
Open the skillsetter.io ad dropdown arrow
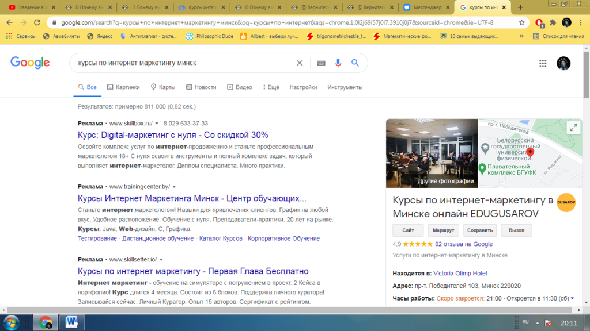pos(161,260)
